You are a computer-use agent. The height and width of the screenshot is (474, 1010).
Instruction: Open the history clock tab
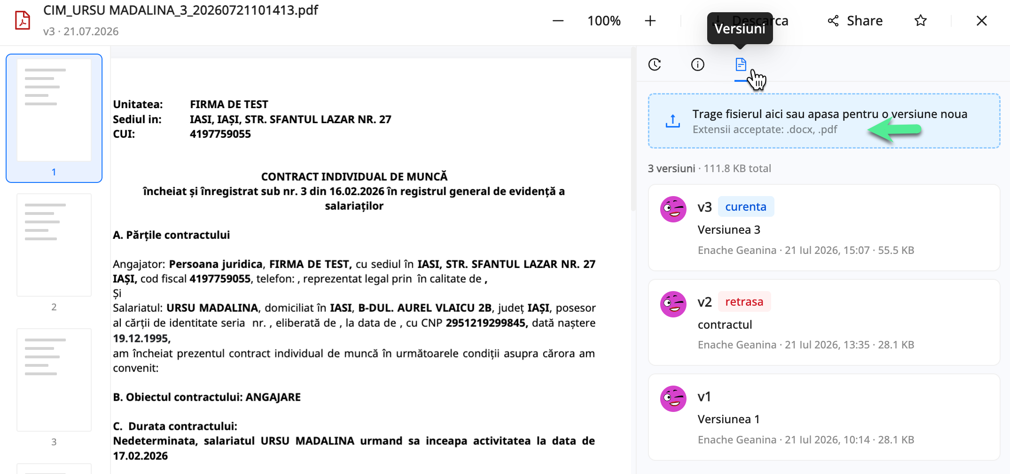[655, 64]
